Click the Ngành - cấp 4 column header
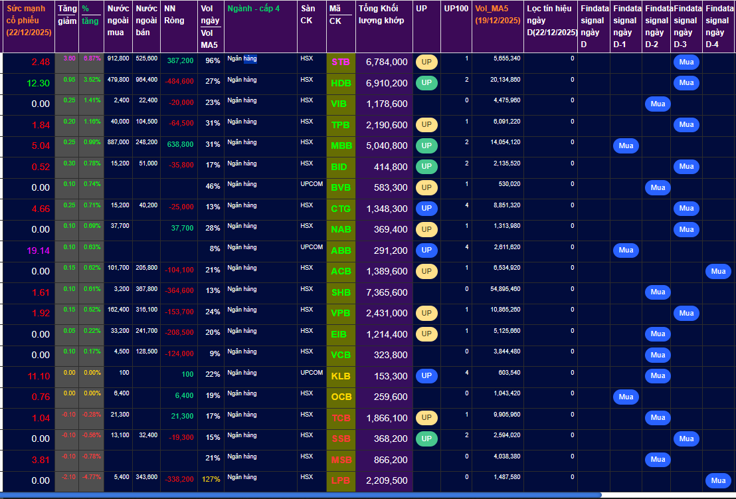This screenshot has height=499, width=736. pyautogui.click(x=260, y=27)
